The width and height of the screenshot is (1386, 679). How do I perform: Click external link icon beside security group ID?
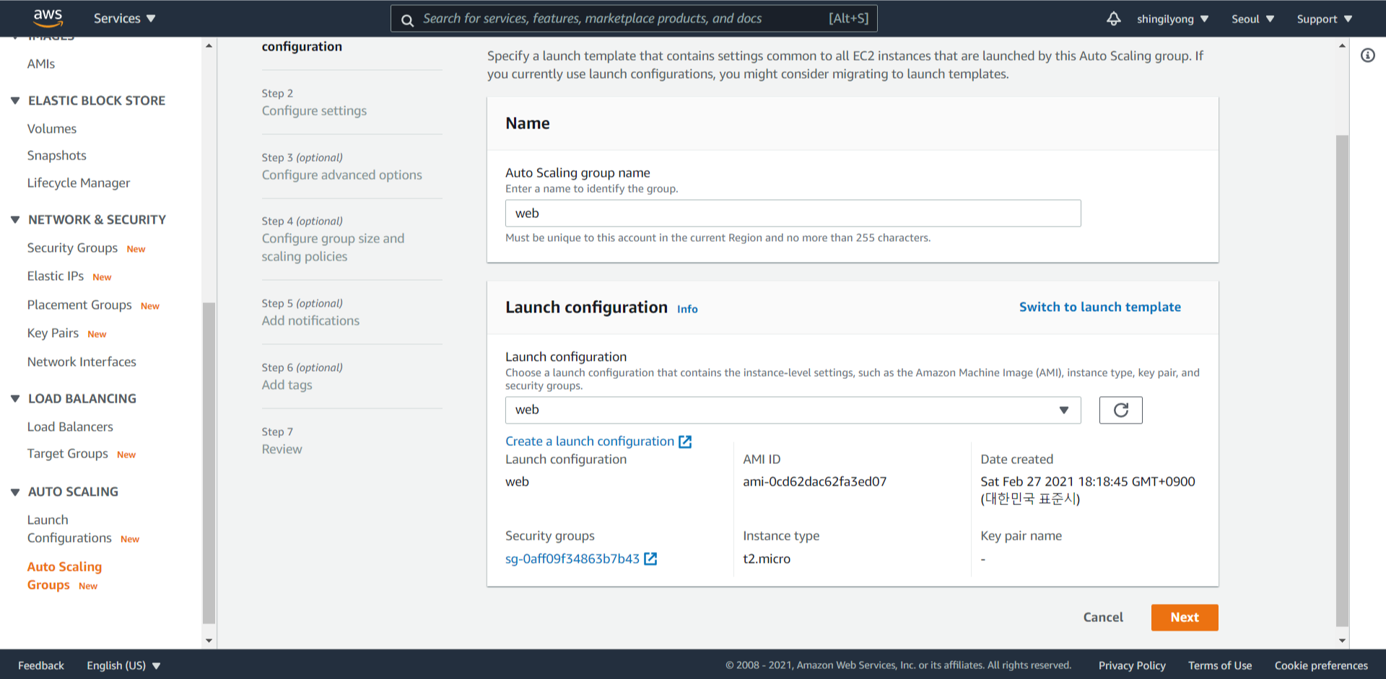tap(650, 558)
